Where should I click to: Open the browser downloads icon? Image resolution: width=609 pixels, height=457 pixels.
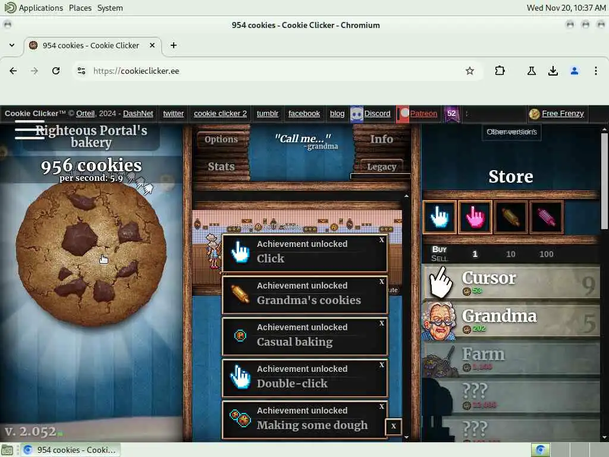(x=553, y=71)
